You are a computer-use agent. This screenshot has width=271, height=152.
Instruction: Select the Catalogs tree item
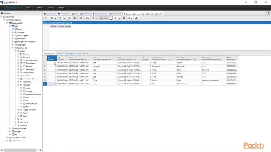20,33
